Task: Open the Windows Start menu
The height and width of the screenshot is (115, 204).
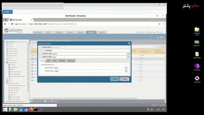Action: coord(5,109)
